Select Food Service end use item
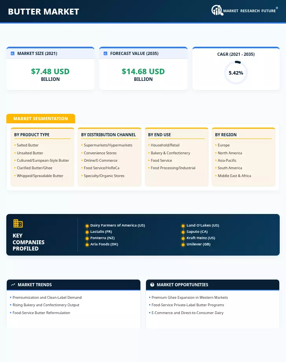 (161, 161)
